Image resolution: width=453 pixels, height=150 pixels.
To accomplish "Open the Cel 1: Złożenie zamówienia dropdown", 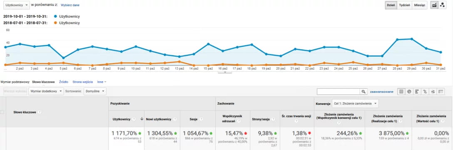I will click(x=355, y=103).
